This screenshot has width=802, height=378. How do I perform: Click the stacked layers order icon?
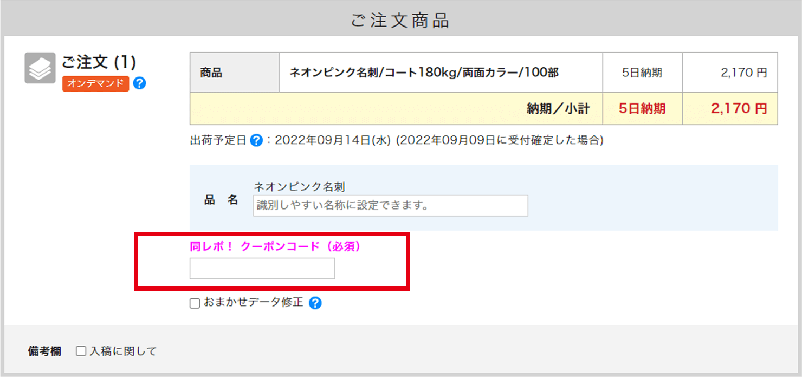click(40, 68)
